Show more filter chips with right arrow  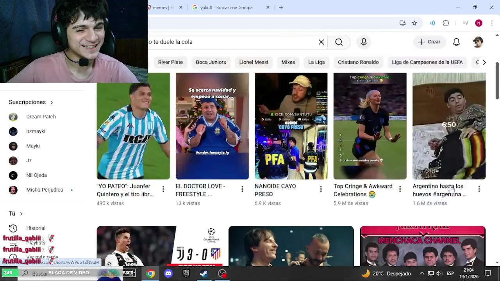pos(484,62)
